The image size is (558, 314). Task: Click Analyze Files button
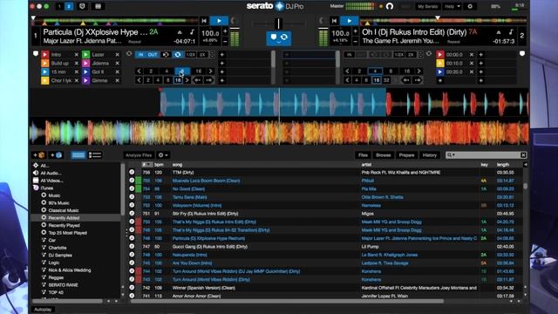coord(139,155)
